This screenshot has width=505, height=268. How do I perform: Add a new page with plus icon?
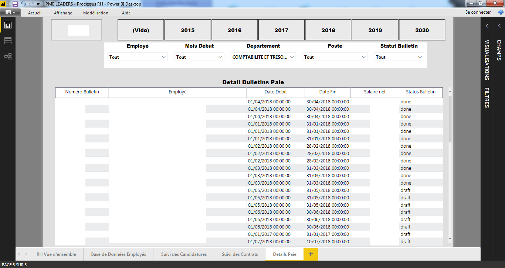311,254
